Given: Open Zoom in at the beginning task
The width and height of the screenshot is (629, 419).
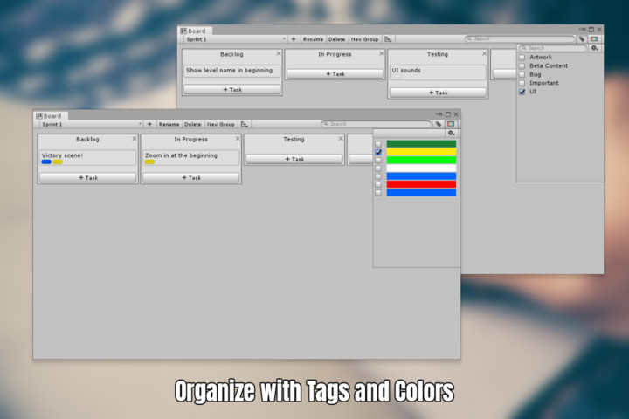Looking at the screenshot, I should [x=191, y=158].
